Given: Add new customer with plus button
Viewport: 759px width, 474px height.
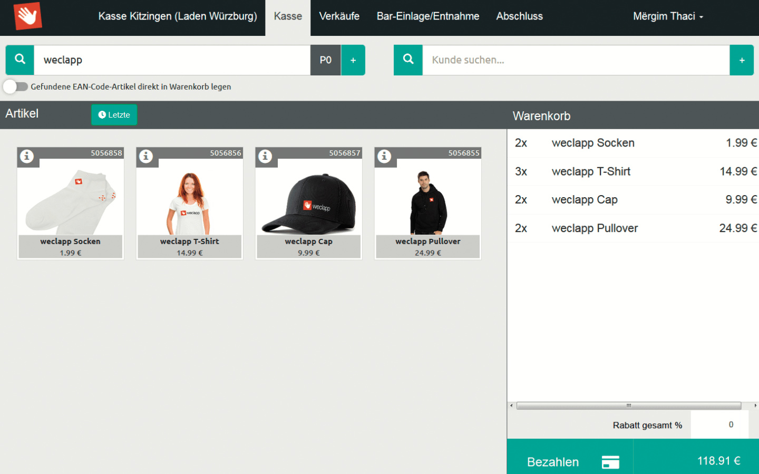Looking at the screenshot, I should coord(742,60).
